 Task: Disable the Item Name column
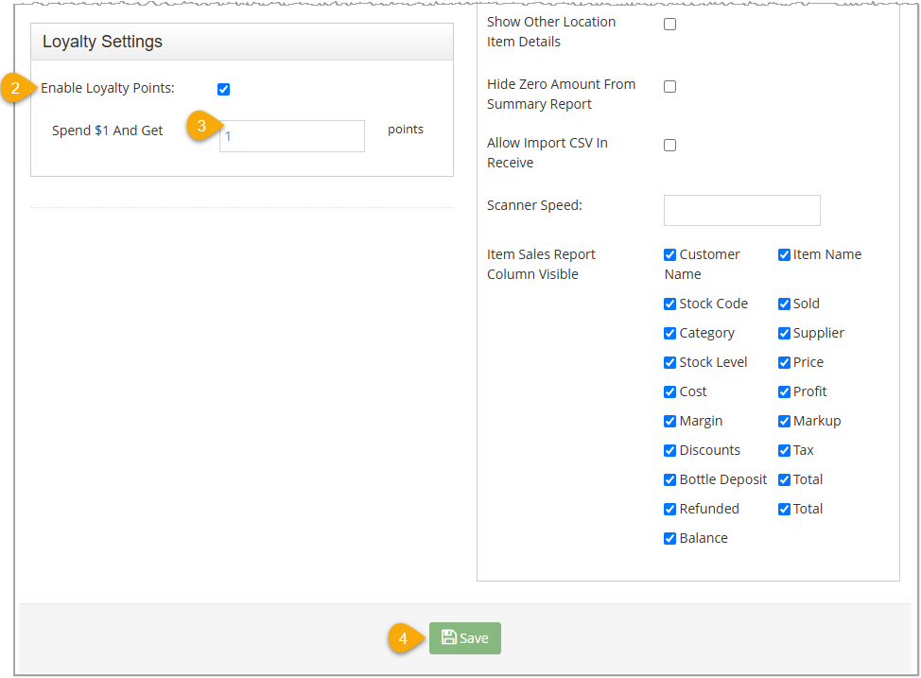point(784,254)
